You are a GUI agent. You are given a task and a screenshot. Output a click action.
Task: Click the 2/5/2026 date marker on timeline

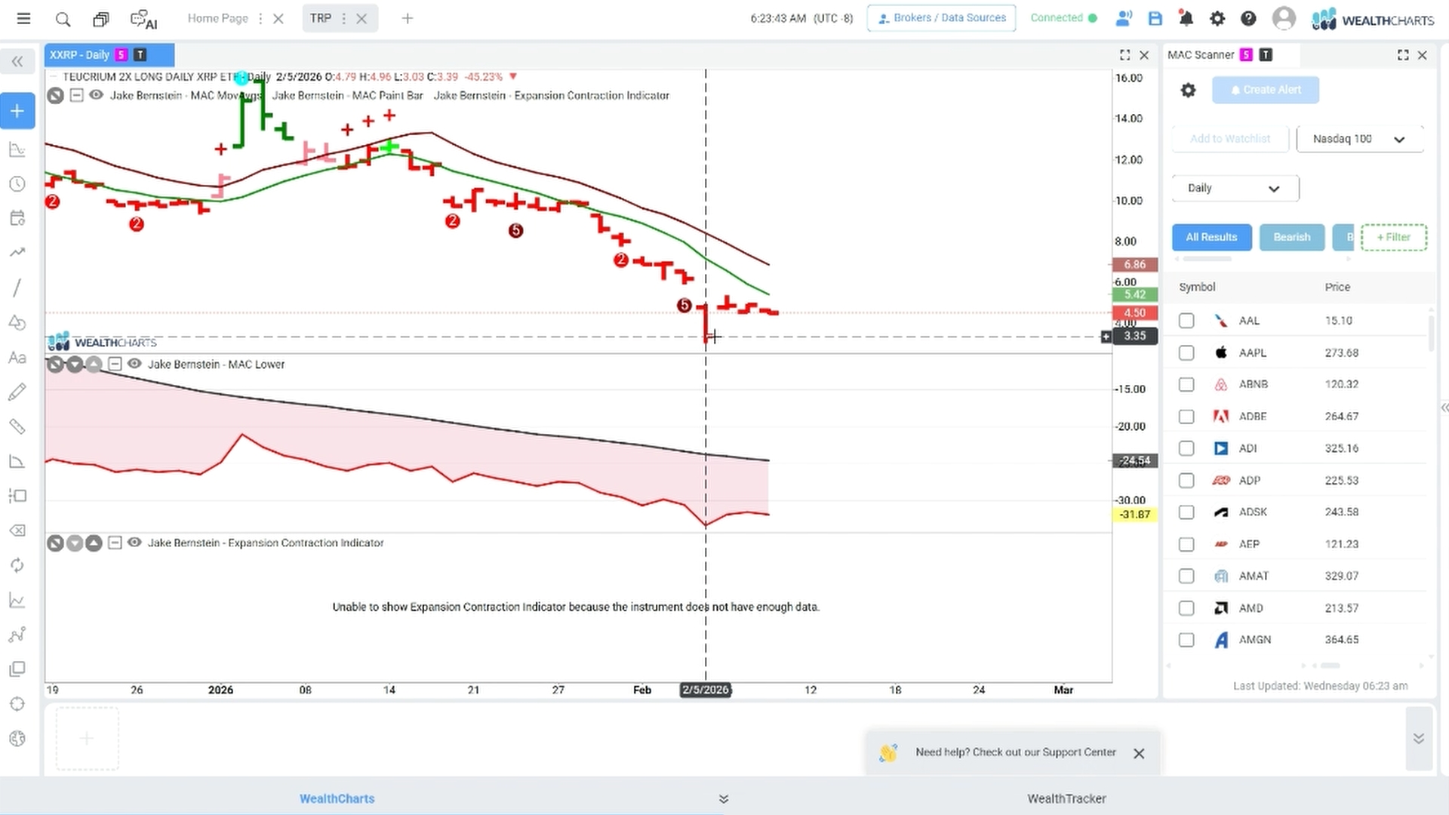coord(706,690)
